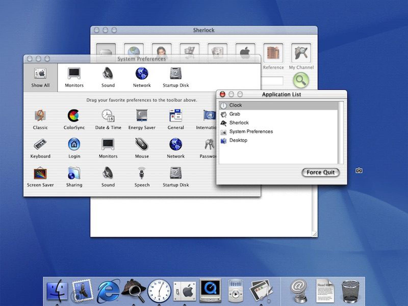Open the Classic preference pane

coord(40,117)
